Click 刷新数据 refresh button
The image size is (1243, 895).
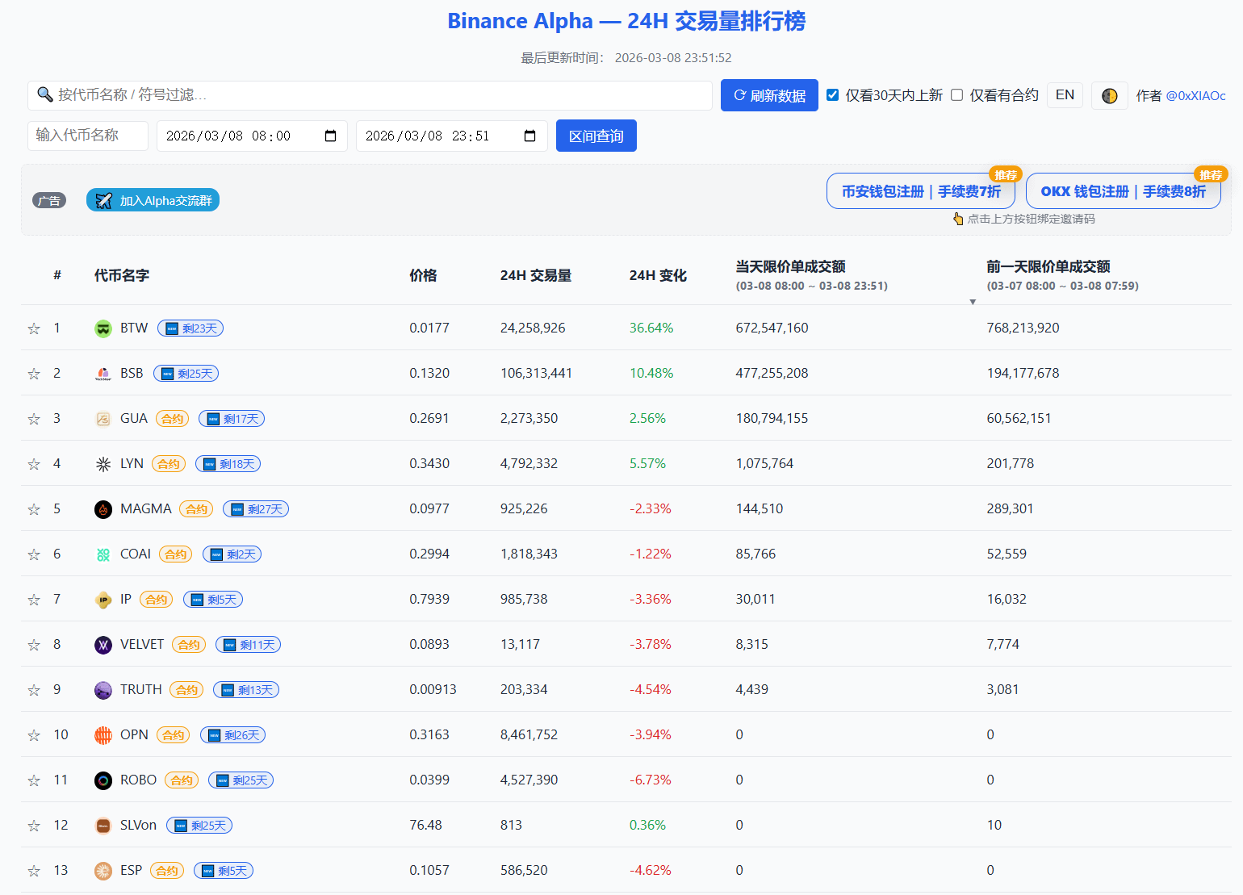[769, 95]
